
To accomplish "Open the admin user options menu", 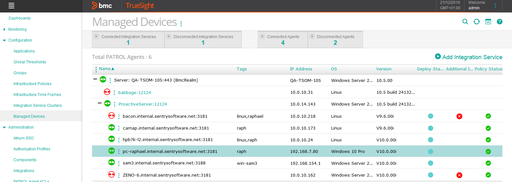I will [x=495, y=5].
